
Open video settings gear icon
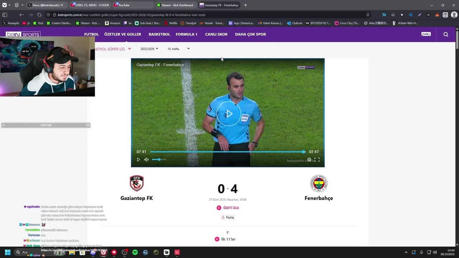309,160
